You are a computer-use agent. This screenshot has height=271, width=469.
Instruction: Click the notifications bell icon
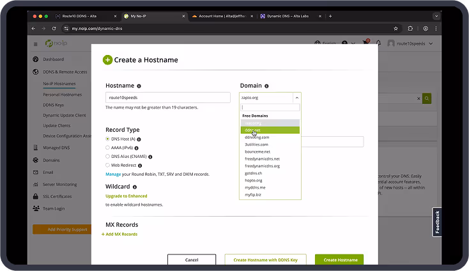tap(378, 43)
